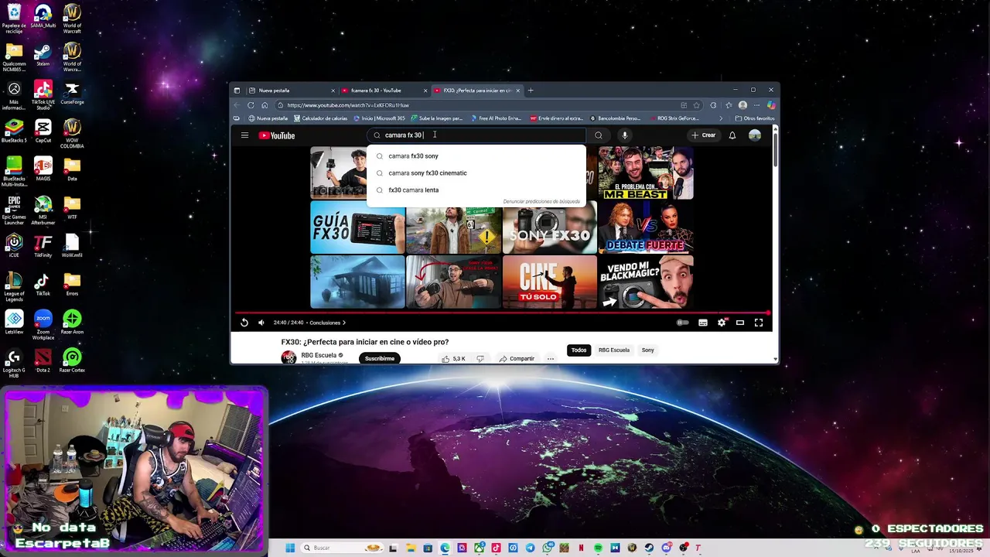Open CapCut desktop shortcut
Screen dimensions: 990x557
43,132
